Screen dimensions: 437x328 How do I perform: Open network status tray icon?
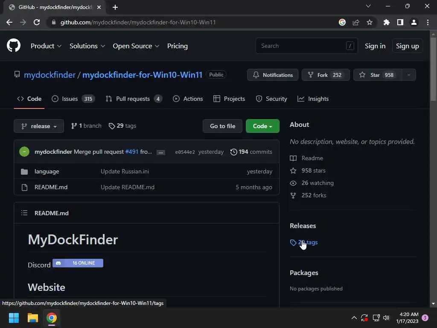[376, 318]
